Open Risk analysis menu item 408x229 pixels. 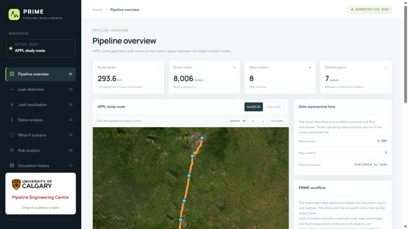click(x=41, y=150)
